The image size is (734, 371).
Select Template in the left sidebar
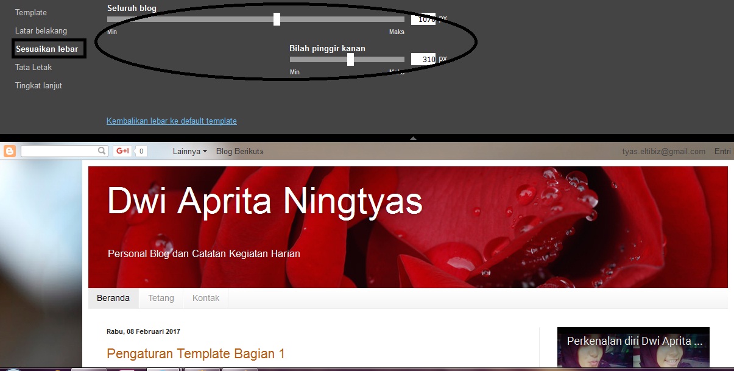click(31, 12)
